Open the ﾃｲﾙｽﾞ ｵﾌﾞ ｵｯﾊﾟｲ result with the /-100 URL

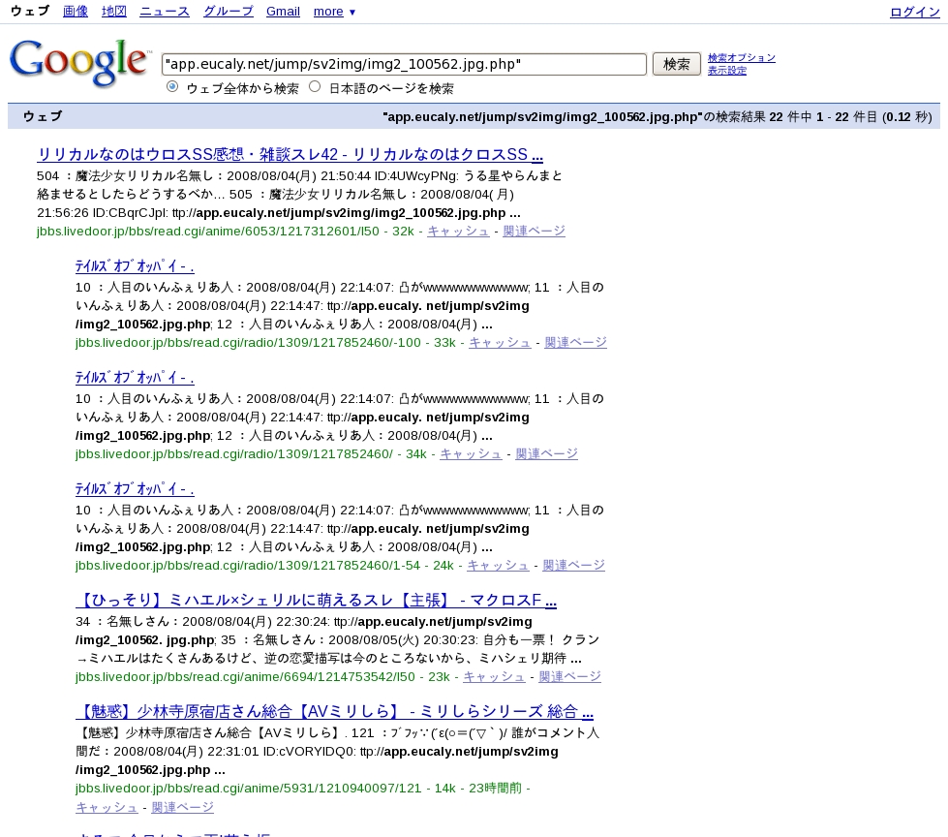click(x=135, y=266)
